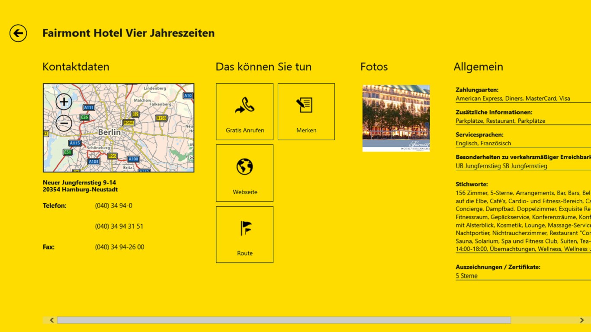Save the hotel with the Merken tile
The height and width of the screenshot is (332, 591).
[306, 112]
